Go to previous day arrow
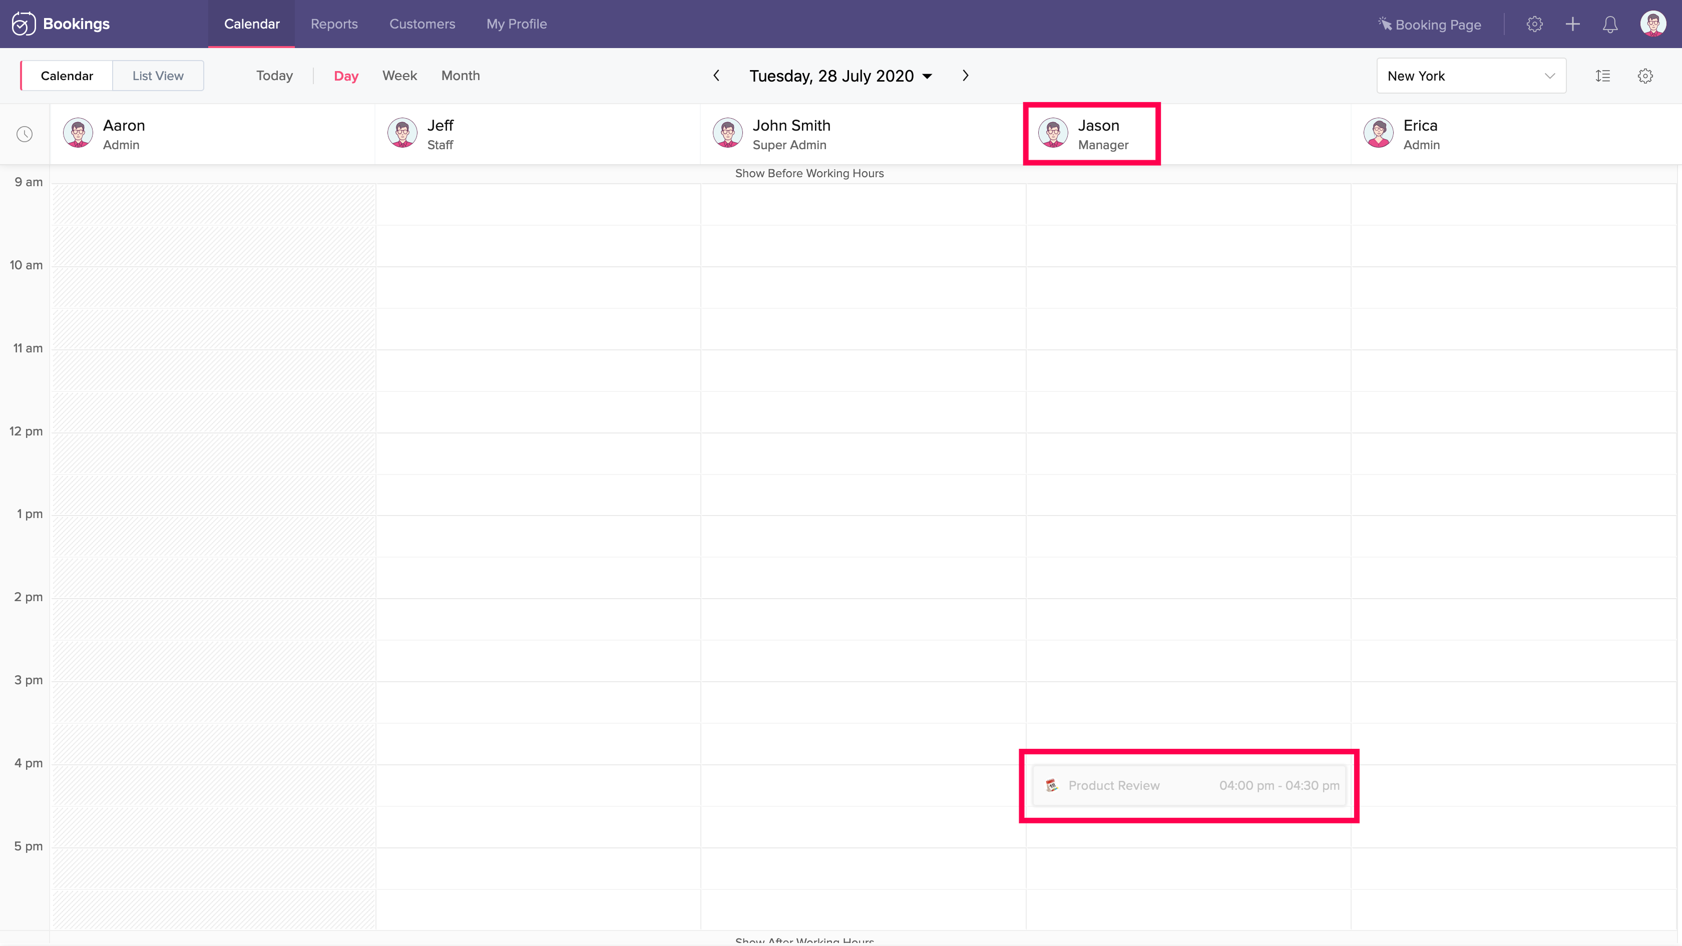Screen dimensions: 1682x946 tap(716, 76)
